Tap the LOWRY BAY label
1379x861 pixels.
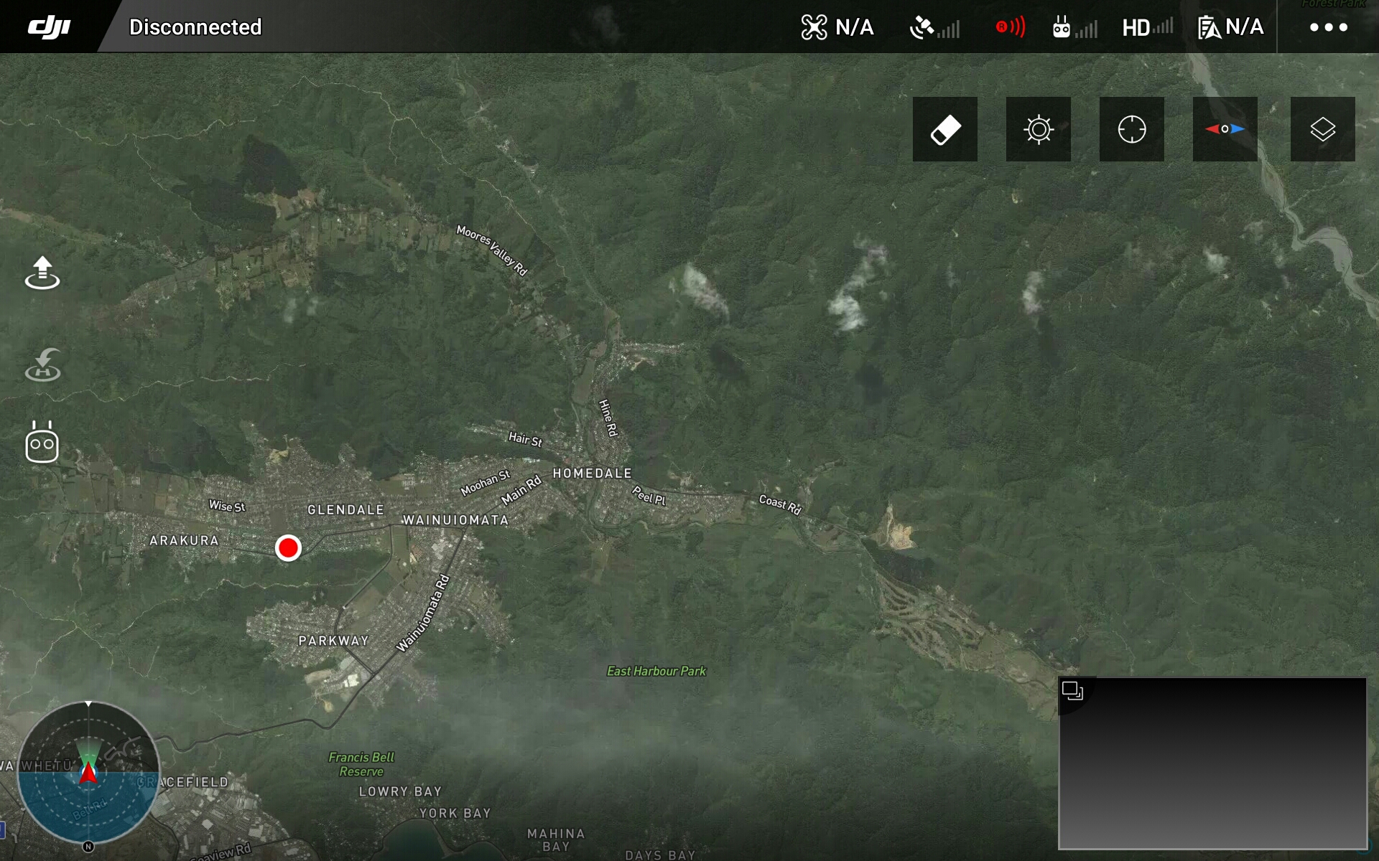[400, 791]
